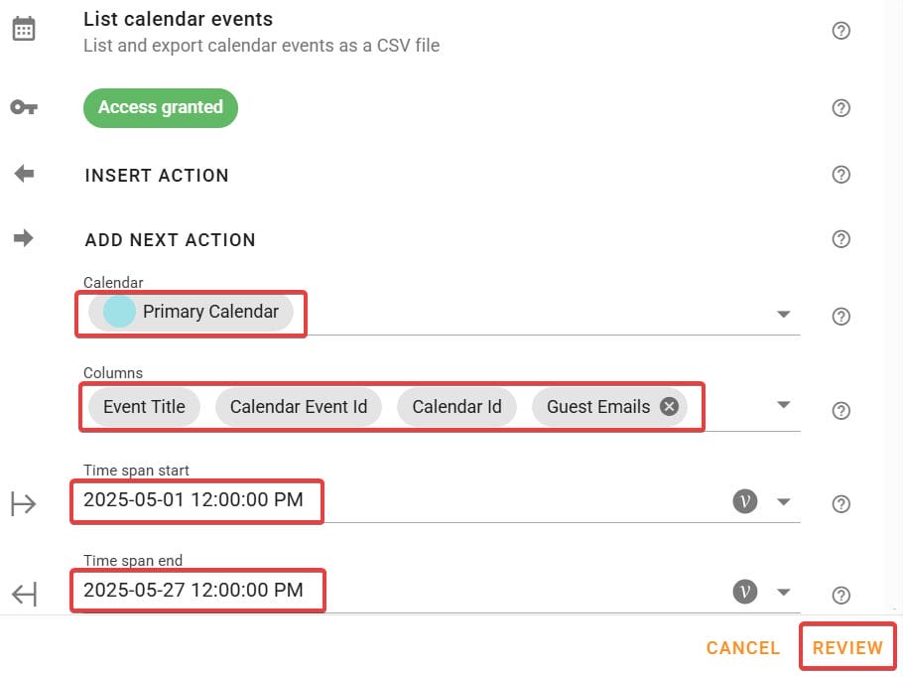Click the Add Next Action forward-arrow icon
The image size is (903, 677).
pyautogui.click(x=24, y=237)
